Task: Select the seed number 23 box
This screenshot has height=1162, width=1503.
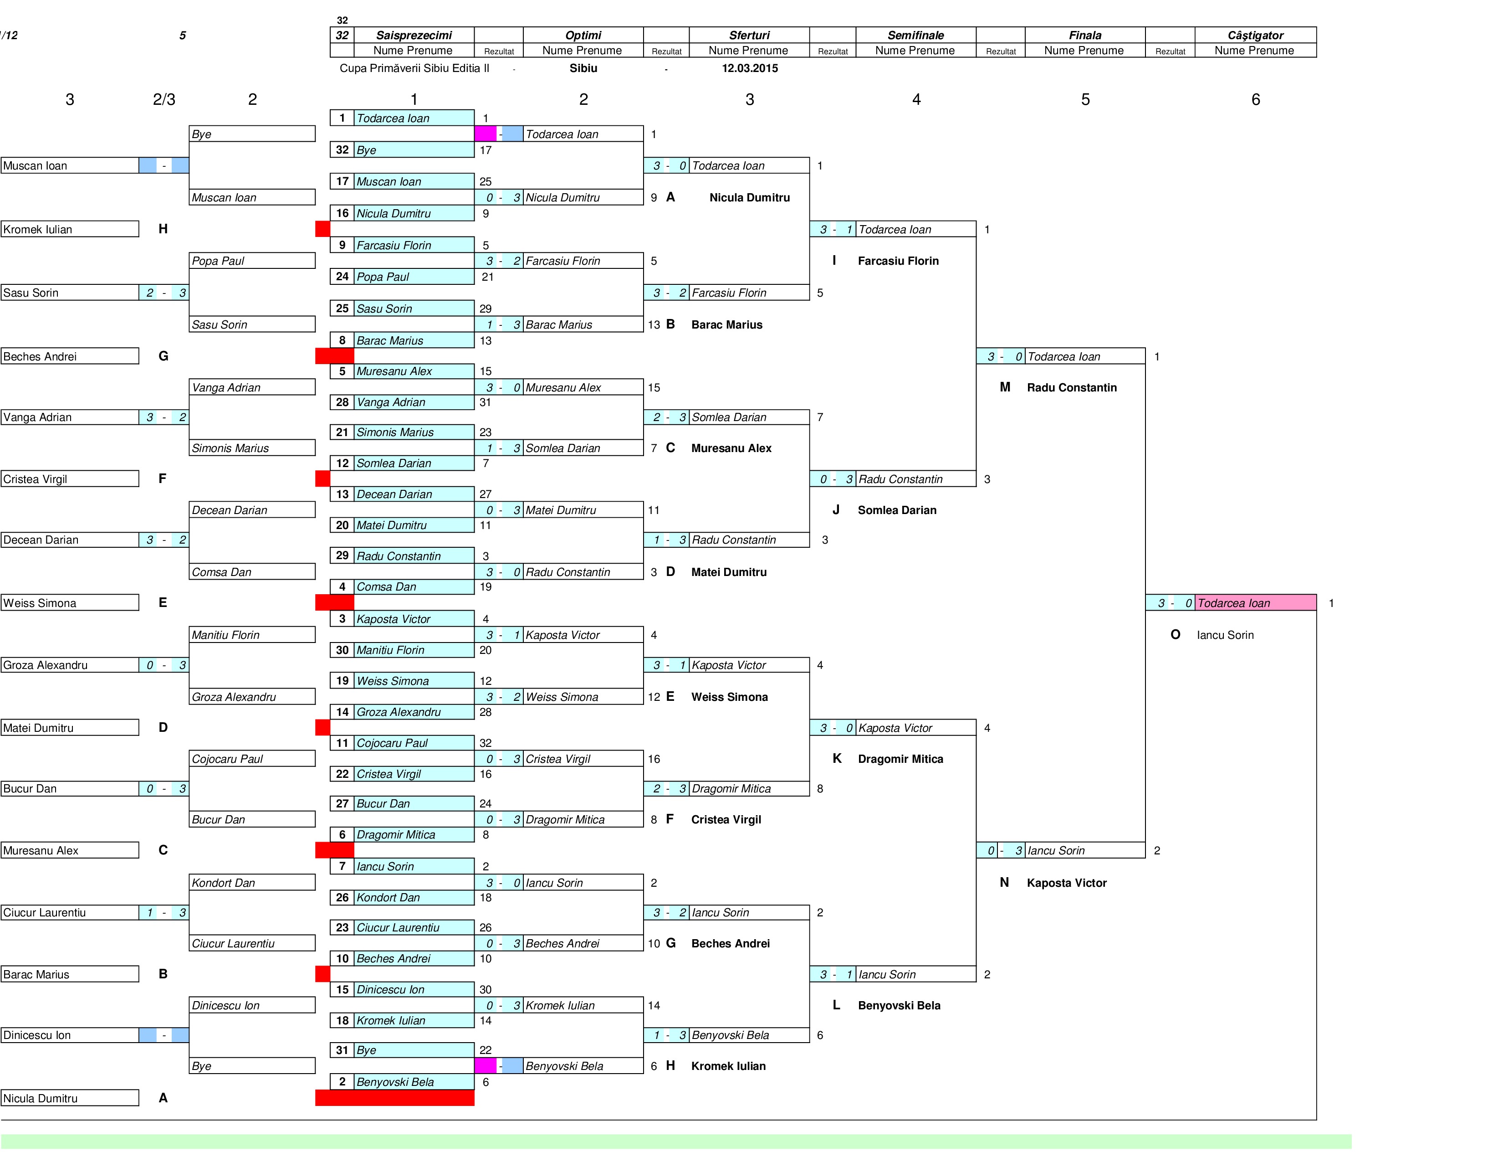Action: [x=342, y=927]
